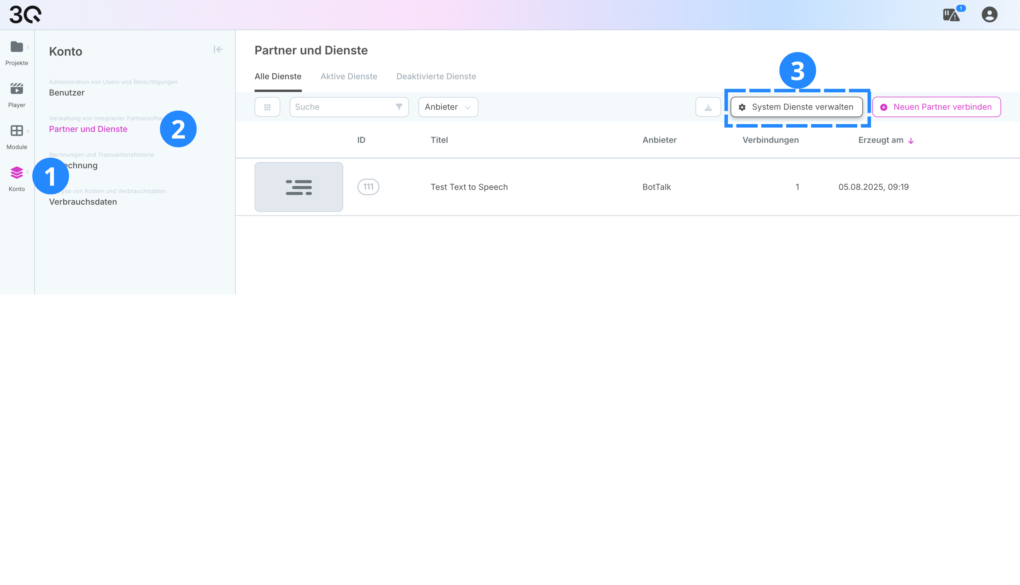Click the download export icon button
This screenshot has height=585, width=1020.
[708, 107]
